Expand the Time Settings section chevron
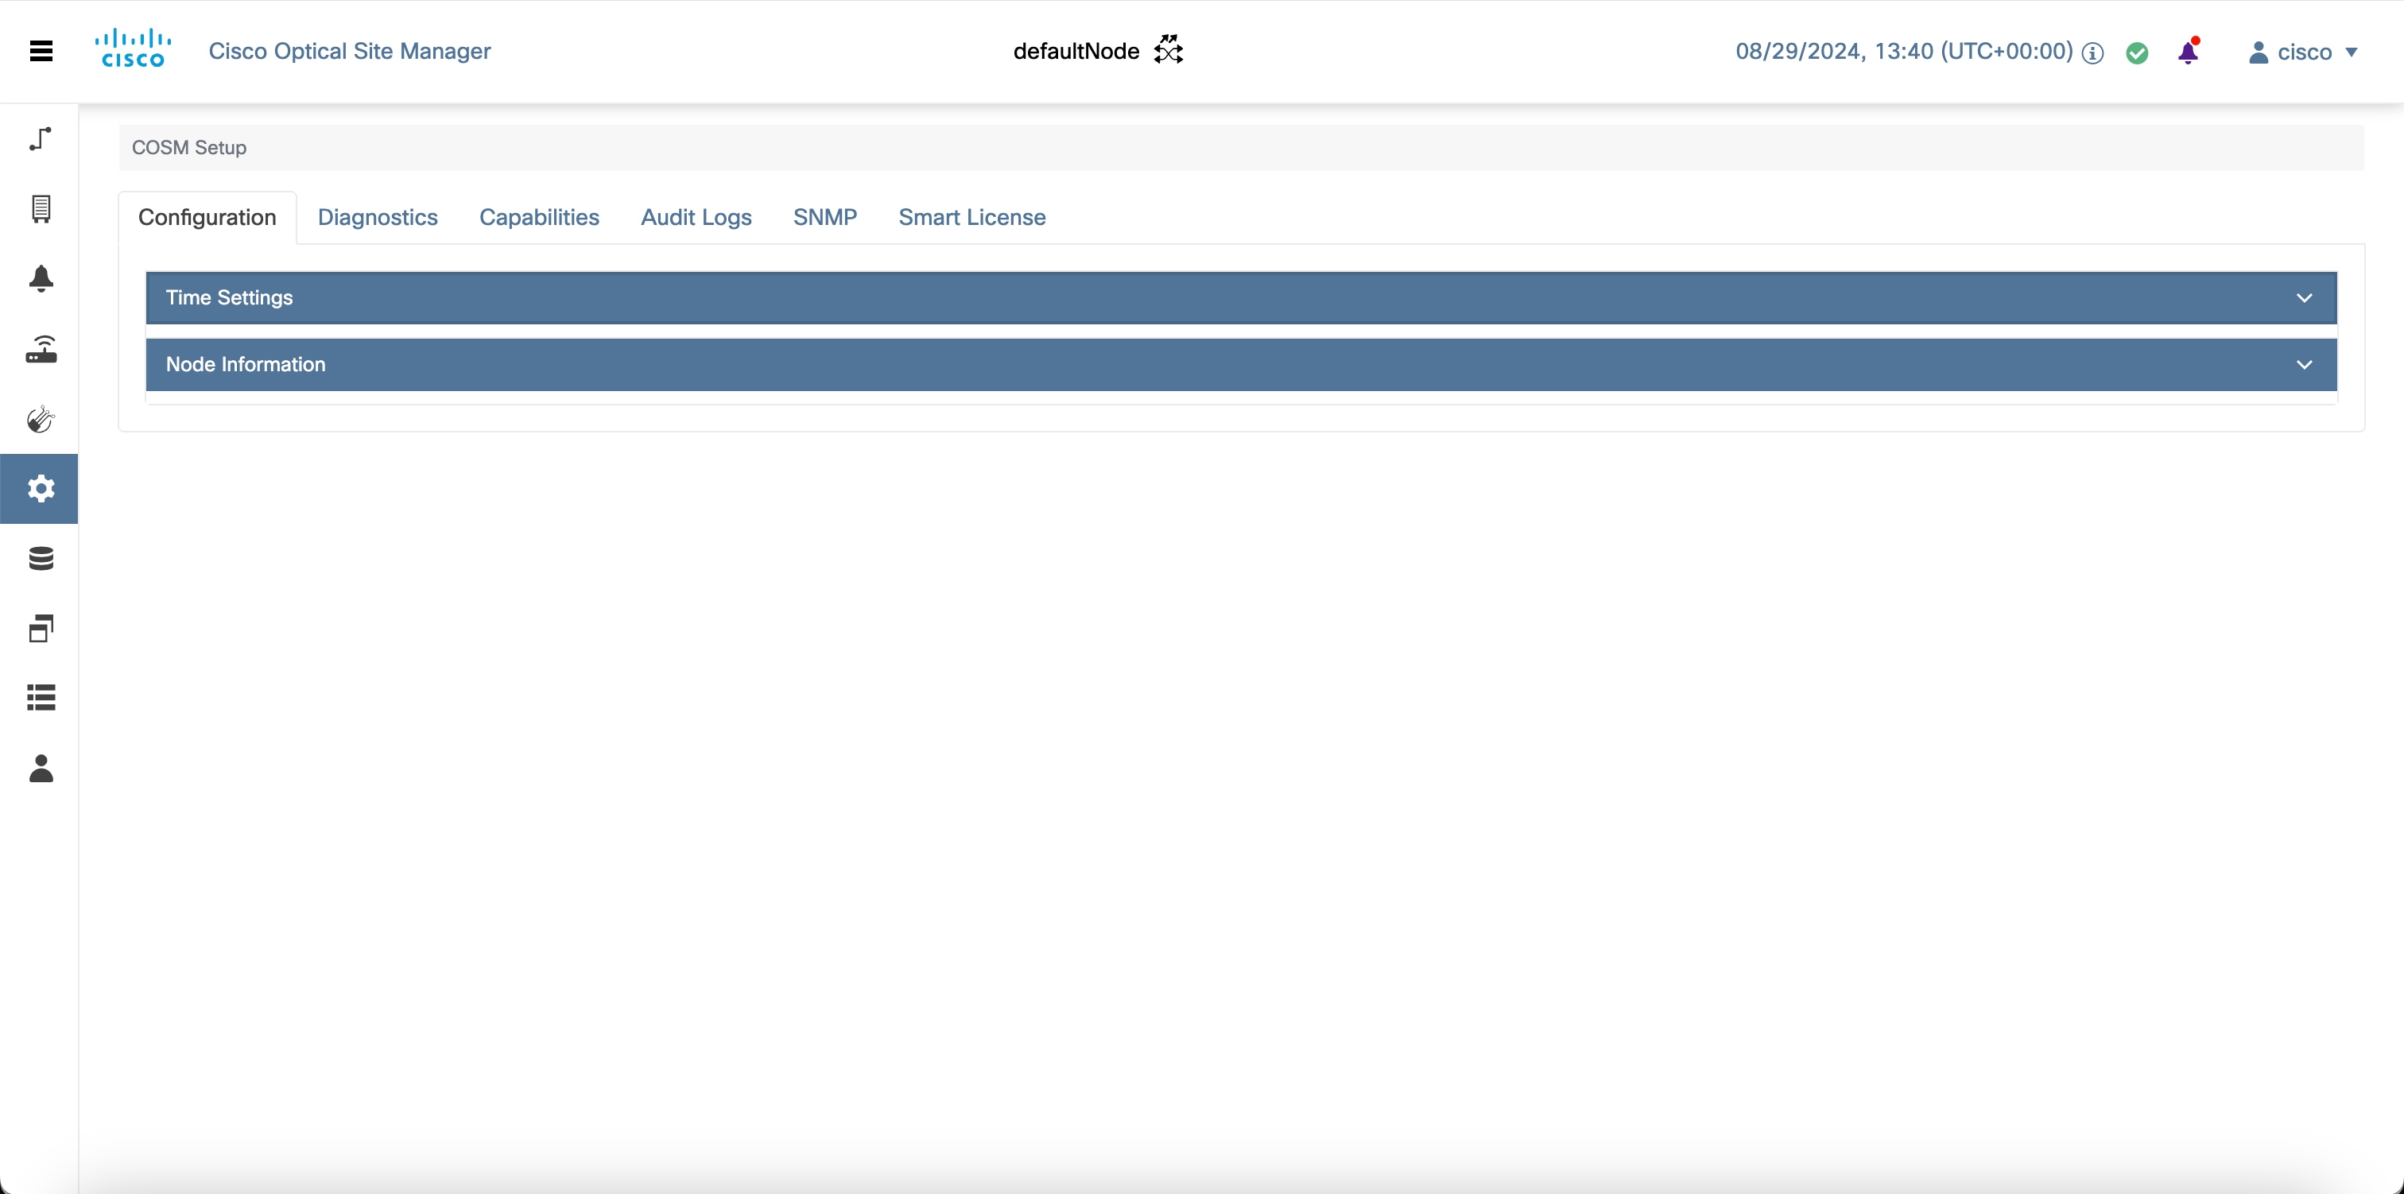 tap(2304, 298)
